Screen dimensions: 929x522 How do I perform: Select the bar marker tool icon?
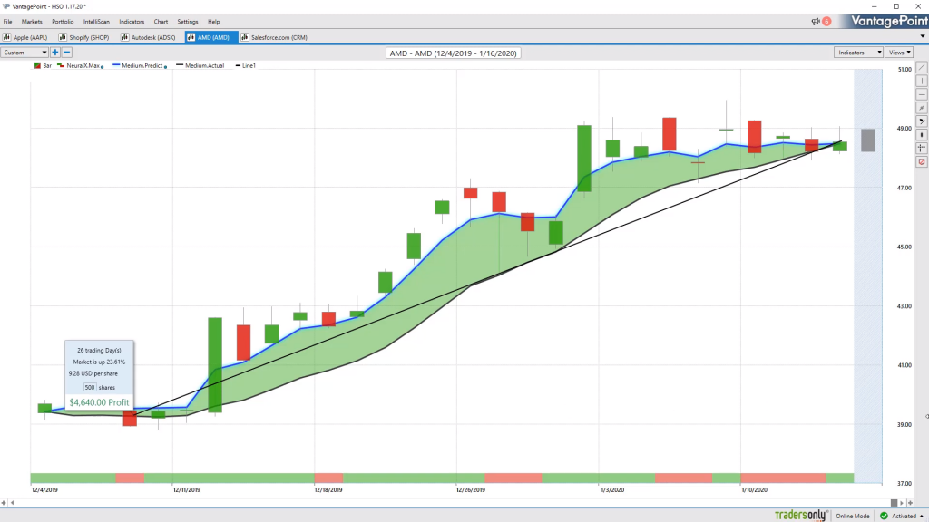(x=922, y=135)
